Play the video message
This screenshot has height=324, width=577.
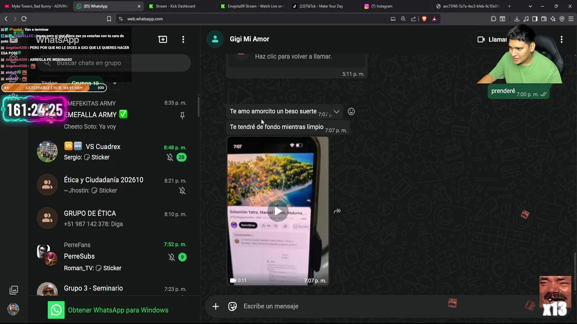point(278,211)
